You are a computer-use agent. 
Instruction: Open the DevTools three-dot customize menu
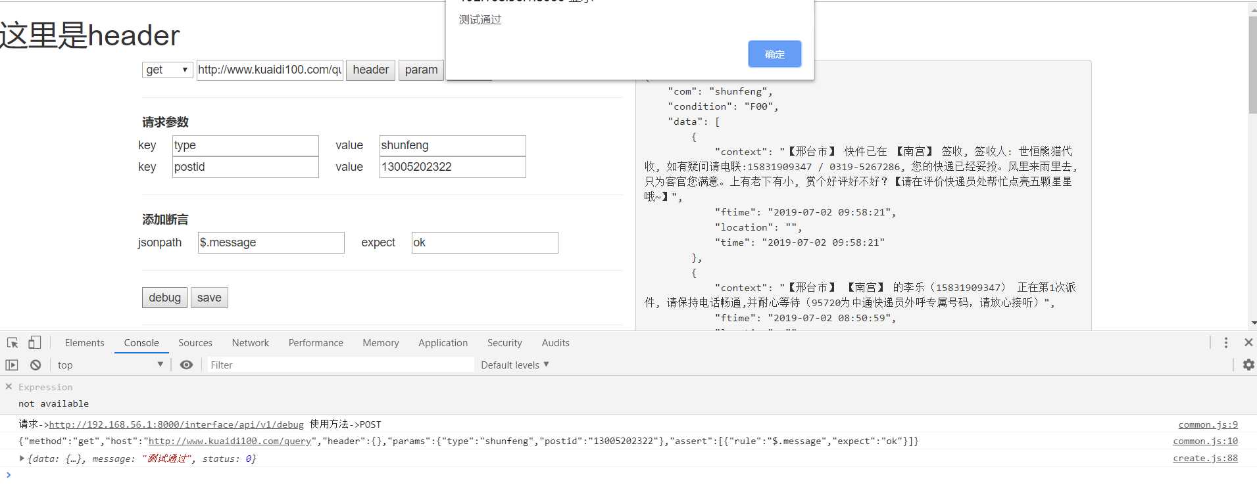[1226, 343]
